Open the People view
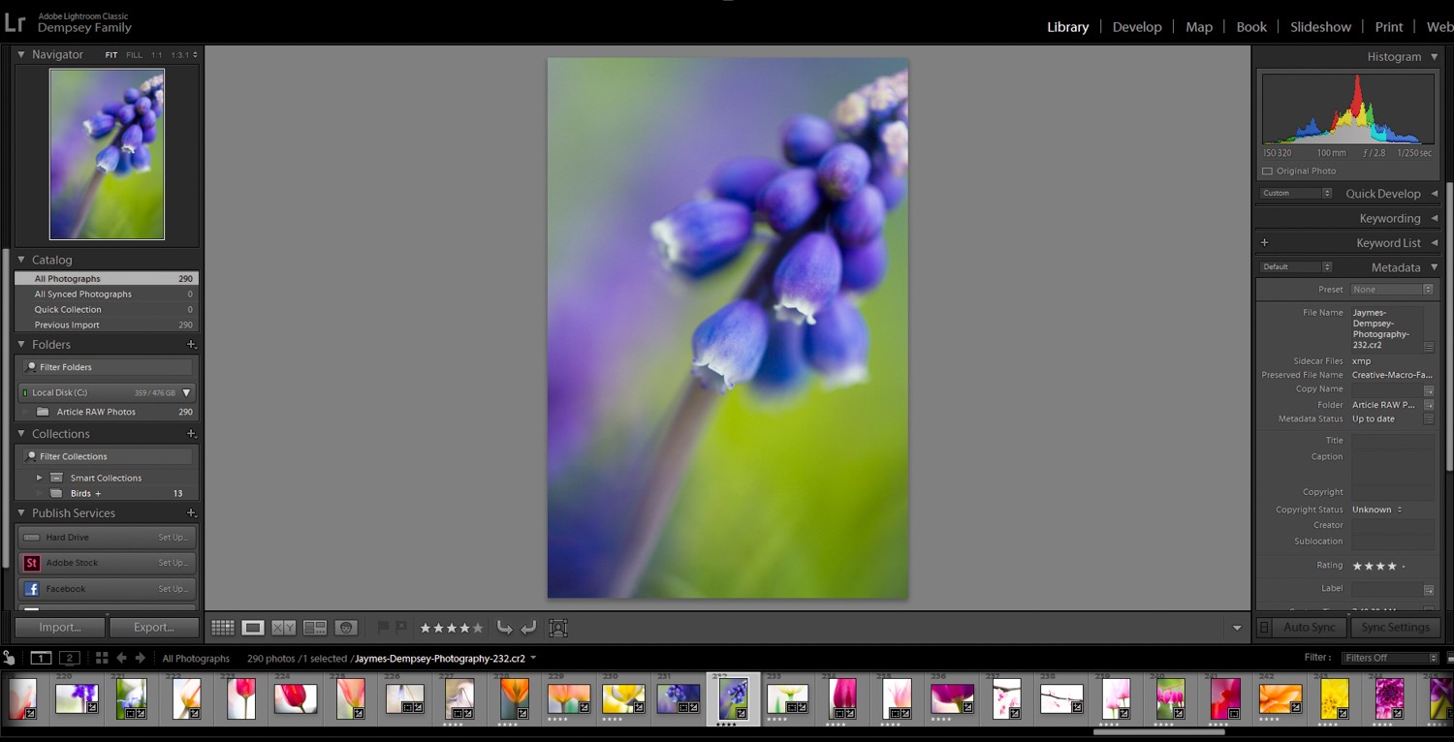The width and height of the screenshot is (1454, 742). click(346, 627)
